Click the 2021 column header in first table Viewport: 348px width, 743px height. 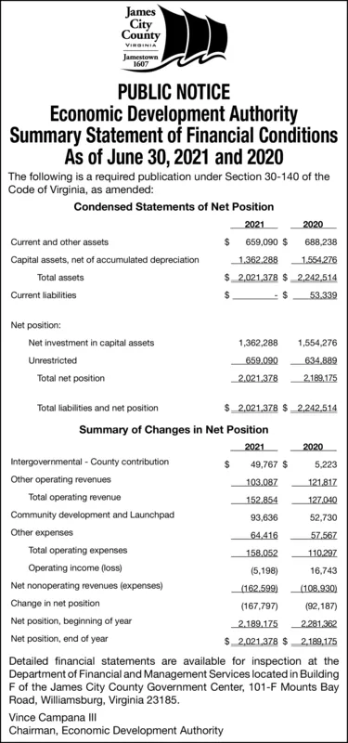[254, 225]
